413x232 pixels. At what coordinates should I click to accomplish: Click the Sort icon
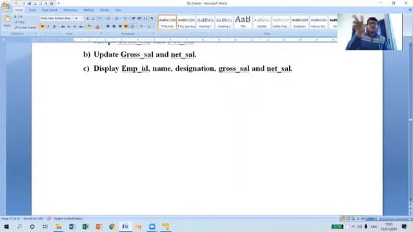[x=146, y=19]
